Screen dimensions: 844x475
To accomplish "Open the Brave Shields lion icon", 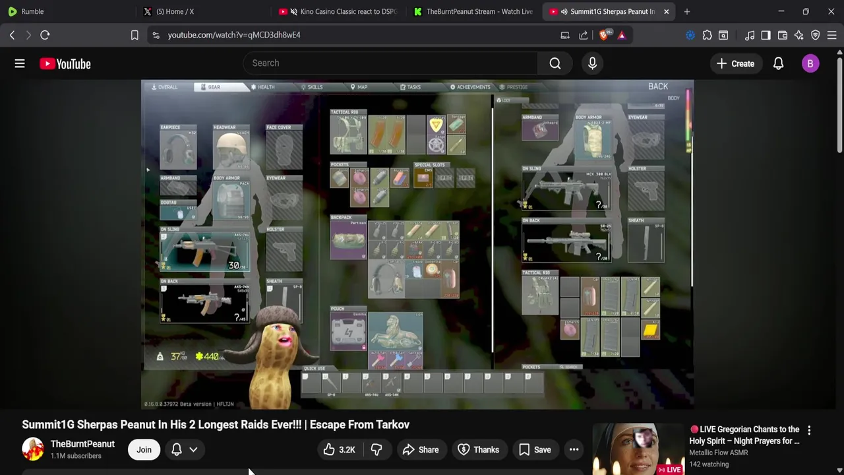I will tap(603, 35).
